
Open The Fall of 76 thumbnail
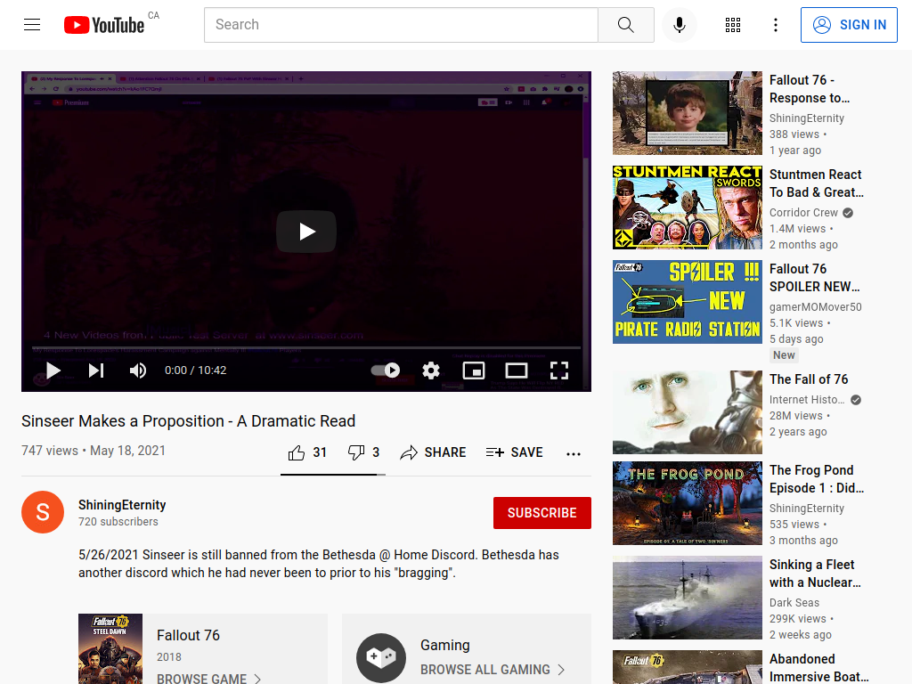[687, 412]
